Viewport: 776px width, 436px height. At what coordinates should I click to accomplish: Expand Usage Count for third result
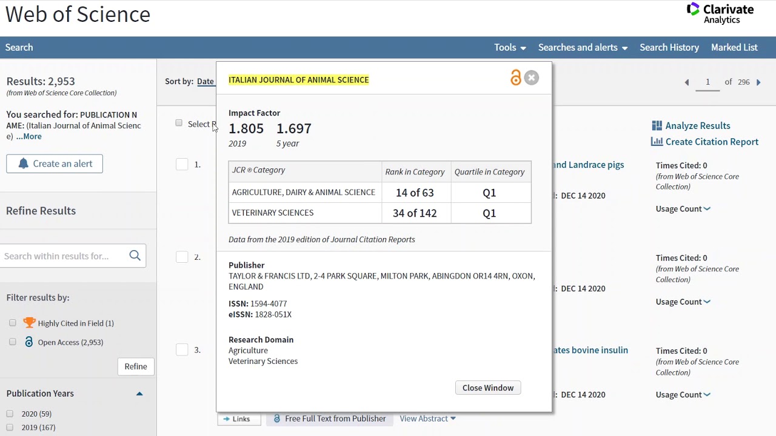tap(683, 395)
